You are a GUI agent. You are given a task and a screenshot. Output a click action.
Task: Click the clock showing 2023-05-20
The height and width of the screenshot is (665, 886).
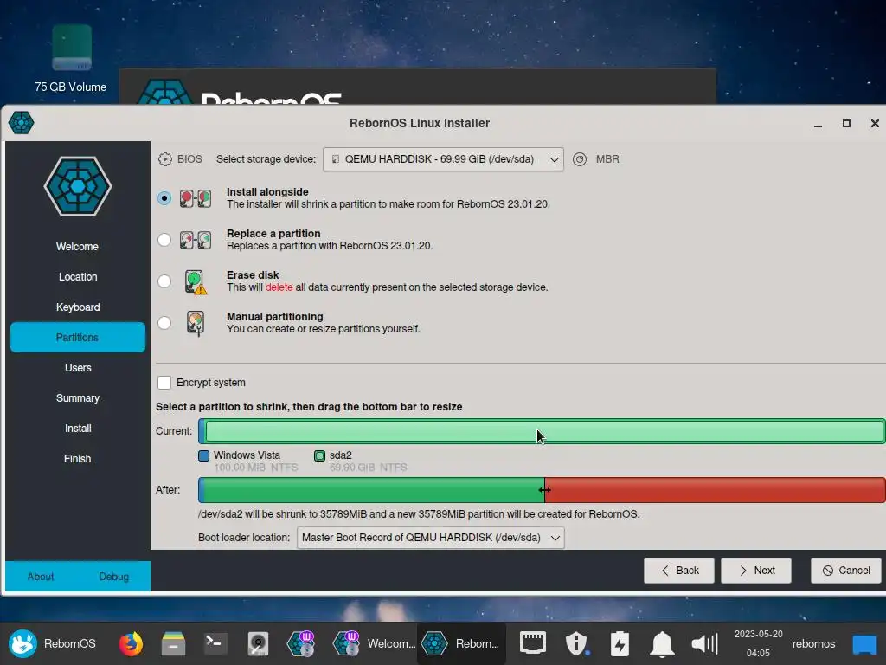point(758,643)
